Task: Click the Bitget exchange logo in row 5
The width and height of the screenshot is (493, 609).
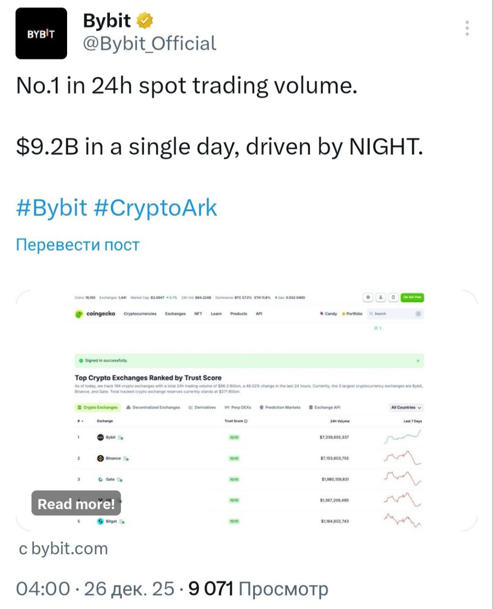Action: [x=100, y=521]
